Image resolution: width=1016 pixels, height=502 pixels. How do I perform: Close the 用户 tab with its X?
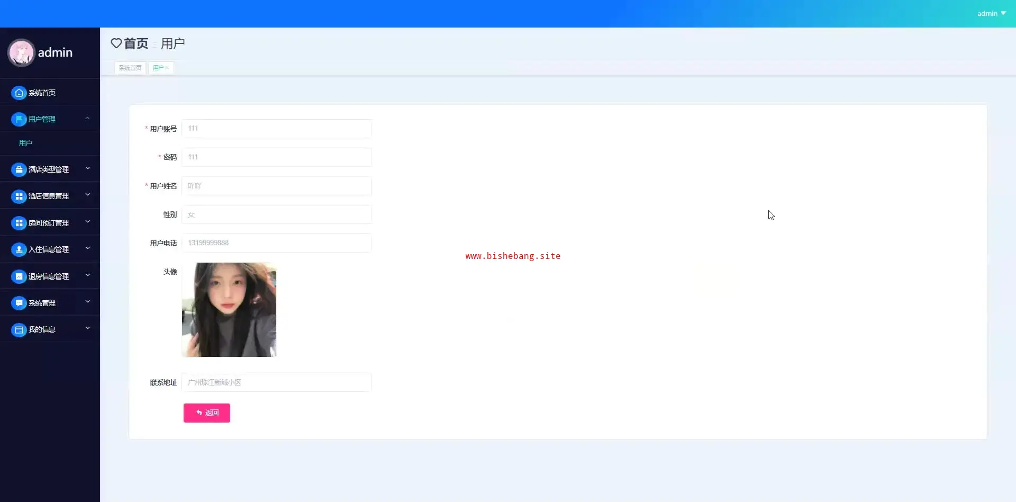pos(167,68)
